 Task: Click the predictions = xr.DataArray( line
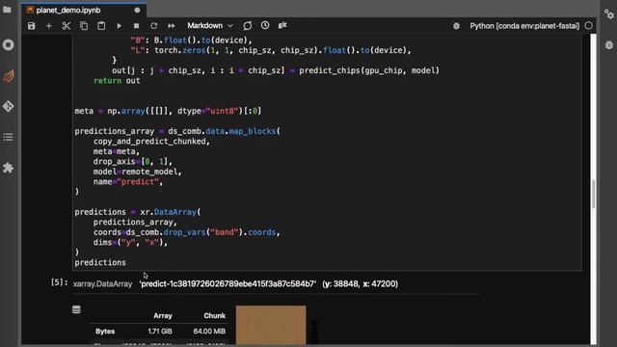pos(138,212)
